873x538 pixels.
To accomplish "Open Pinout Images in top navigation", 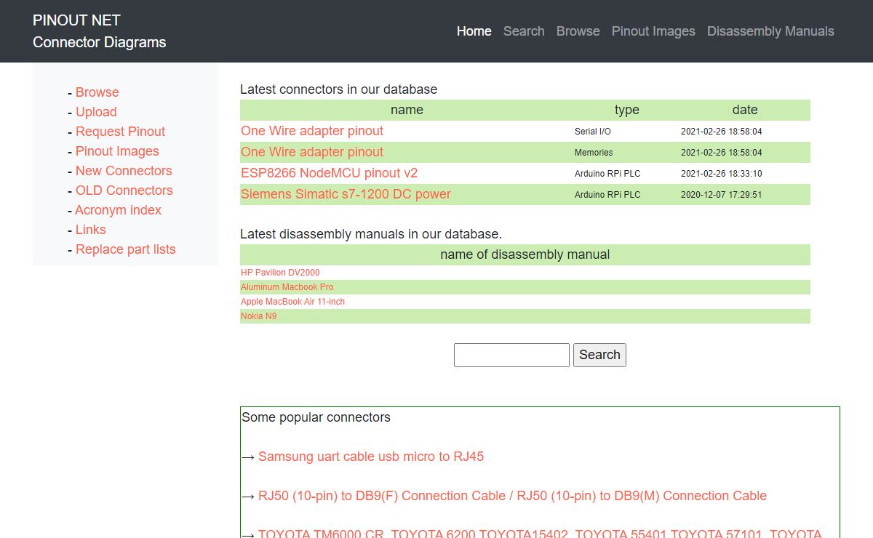I will [653, 31].
